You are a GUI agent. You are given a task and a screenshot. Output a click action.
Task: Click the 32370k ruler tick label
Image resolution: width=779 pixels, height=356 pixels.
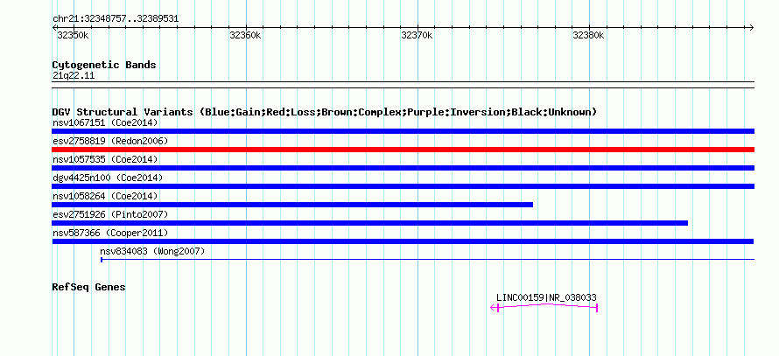417,36
